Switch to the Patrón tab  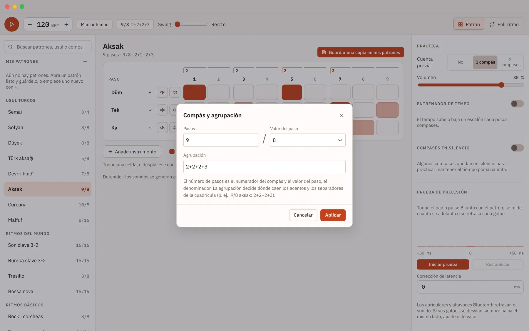(469, 24)
